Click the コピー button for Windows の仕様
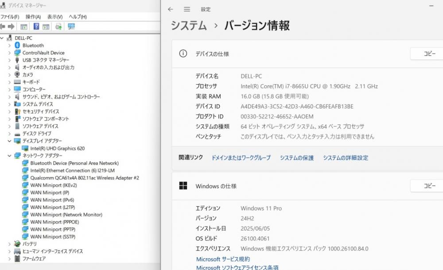This screenshot has width=443, height=270. click(427, 186)
